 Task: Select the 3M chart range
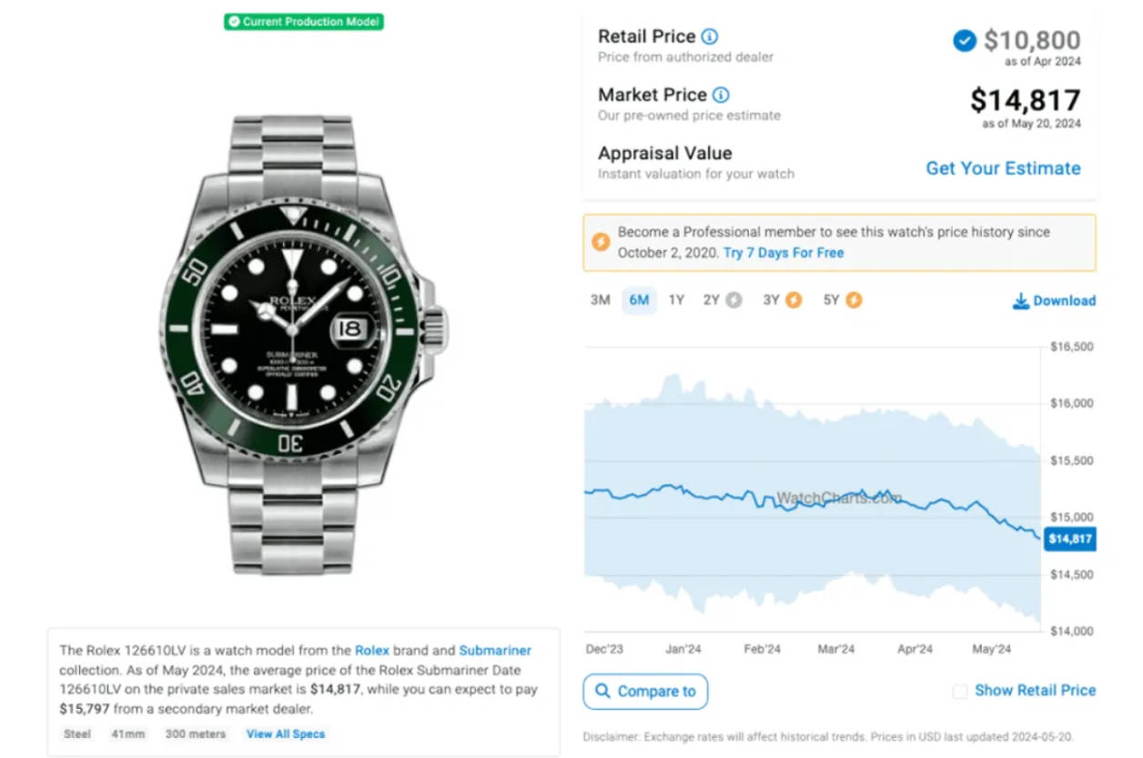click(601, 300)
